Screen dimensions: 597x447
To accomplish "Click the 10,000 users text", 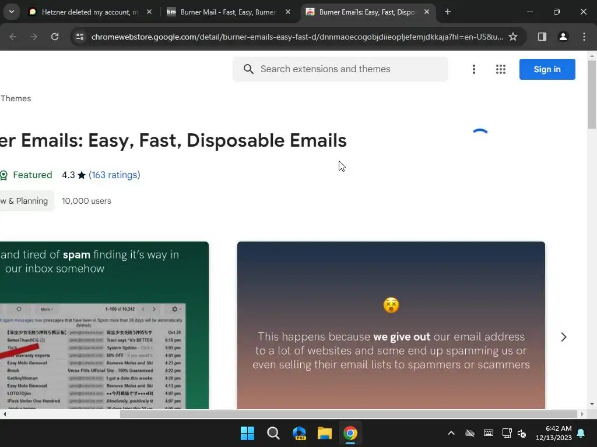I will (86, 201).
